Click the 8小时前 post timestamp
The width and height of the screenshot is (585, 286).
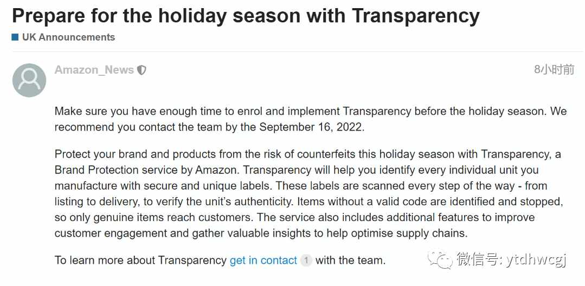coord(554,69)
